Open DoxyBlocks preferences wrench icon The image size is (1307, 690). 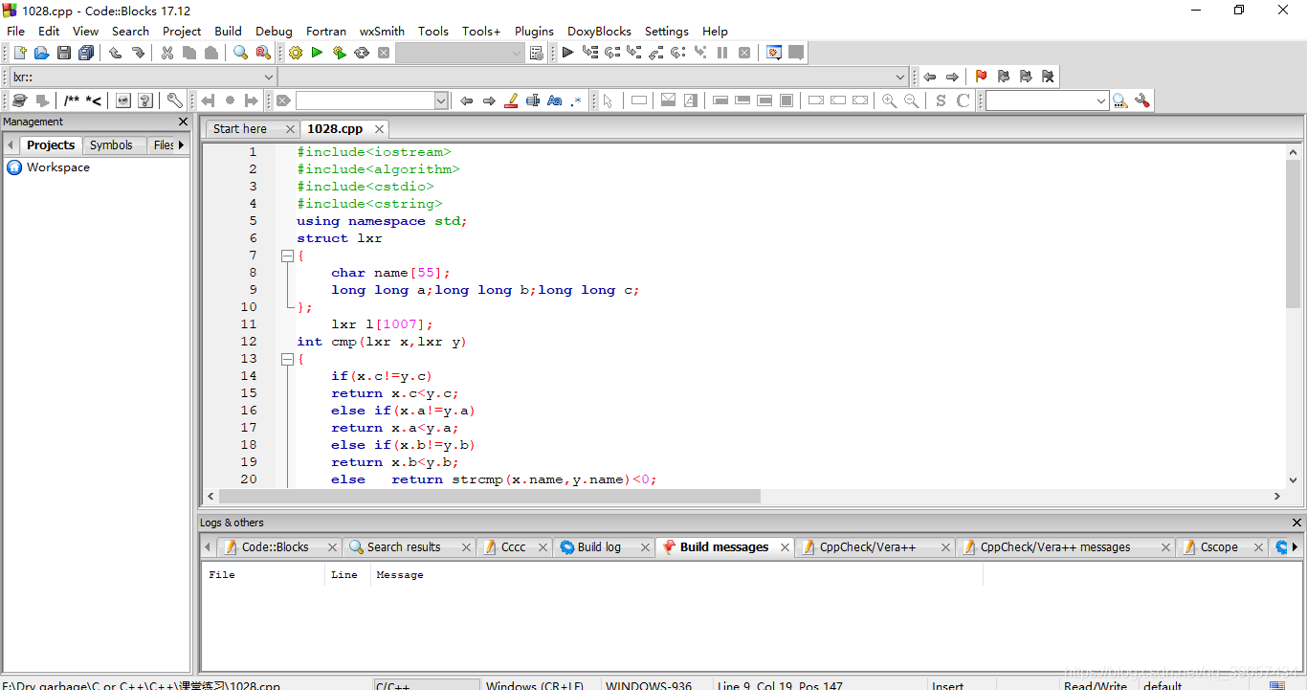click(x=174, y=100)
